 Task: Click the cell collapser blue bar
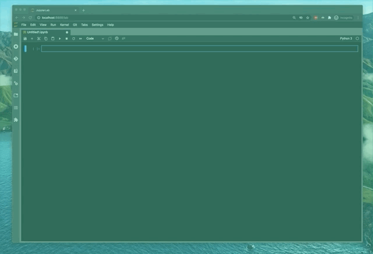point(25,48)
